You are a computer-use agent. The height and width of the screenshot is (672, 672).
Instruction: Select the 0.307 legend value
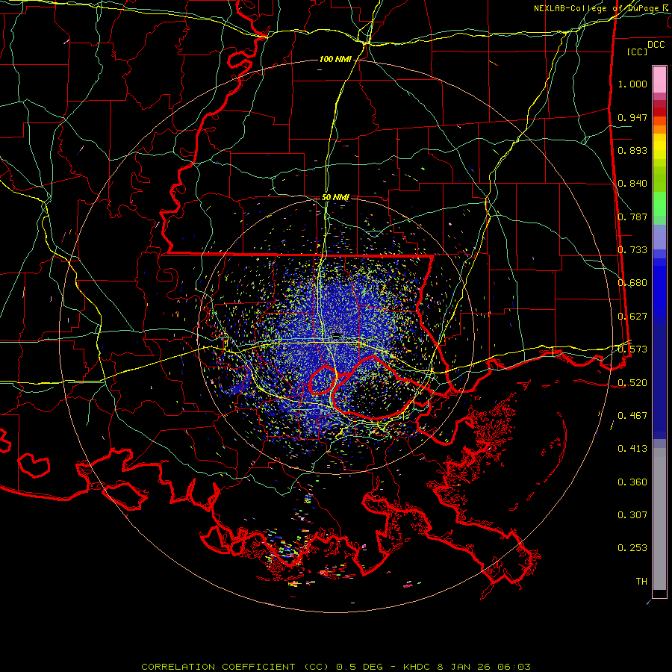tap(632, 515)
